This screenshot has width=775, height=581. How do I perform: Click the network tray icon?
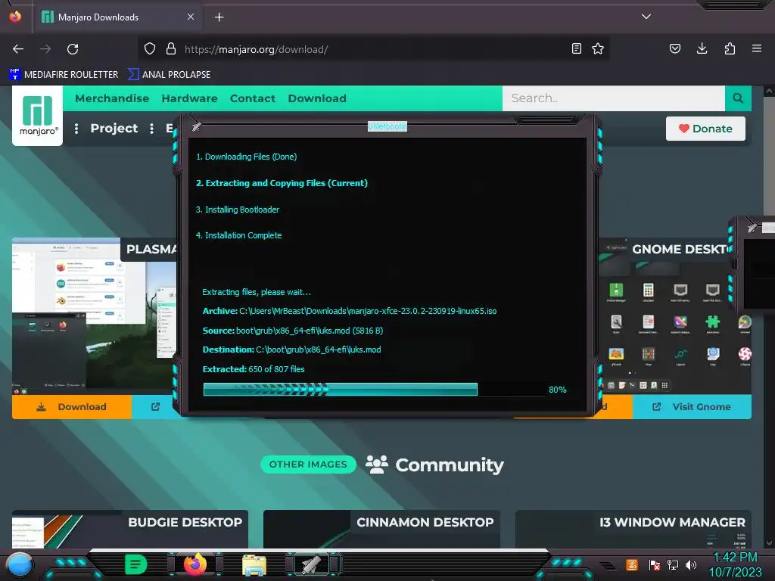pyautogui.click(x=672, y=564)
